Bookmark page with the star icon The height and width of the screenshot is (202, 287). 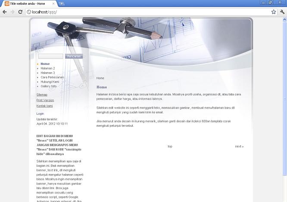pyautogui.click(x=274, y=12)
